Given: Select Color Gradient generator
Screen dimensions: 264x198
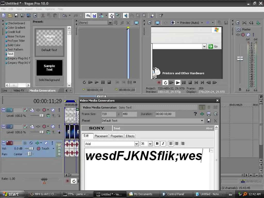Looking at the screenshot, I should pyautogui.click(x=16, y=28).
